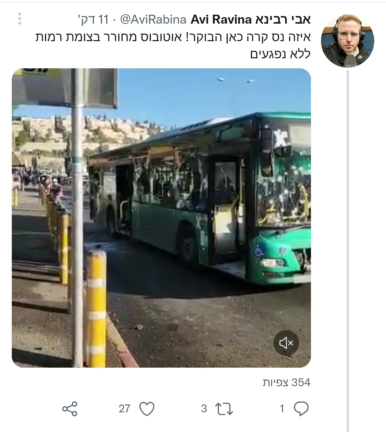Retweet using the arrows icon

224,409
